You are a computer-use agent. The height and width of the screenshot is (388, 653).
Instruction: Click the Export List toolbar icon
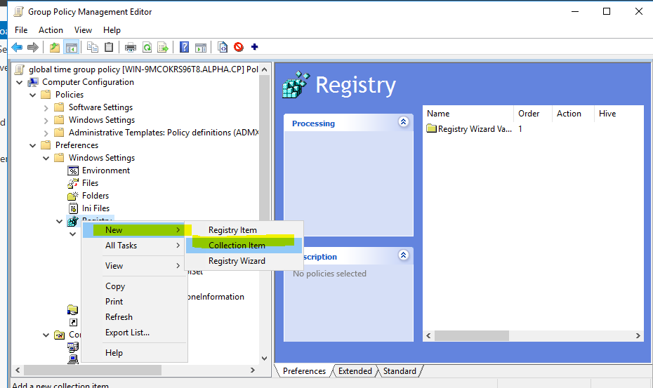[163, 47]
